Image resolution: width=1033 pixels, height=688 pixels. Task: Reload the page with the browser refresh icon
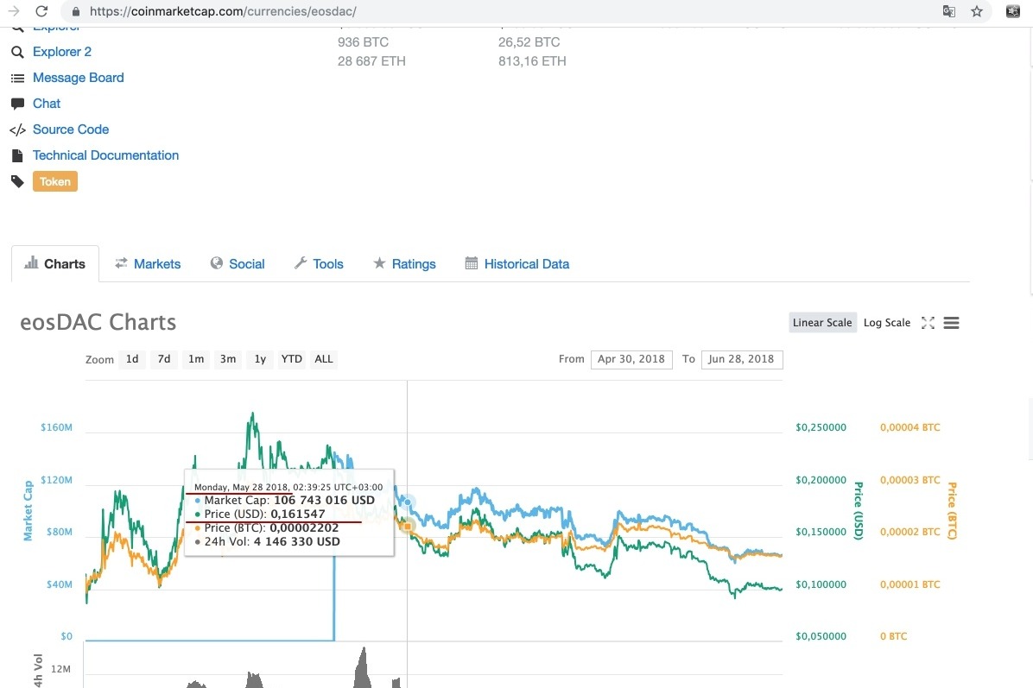[x=41, y=11]
